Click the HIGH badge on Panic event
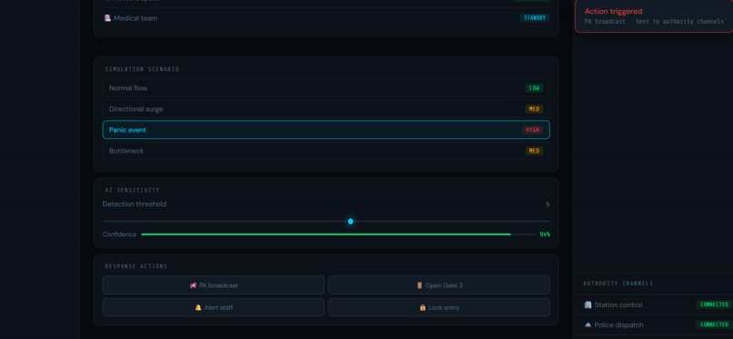Viewport: 733px width, 339px height. [532, 130]
